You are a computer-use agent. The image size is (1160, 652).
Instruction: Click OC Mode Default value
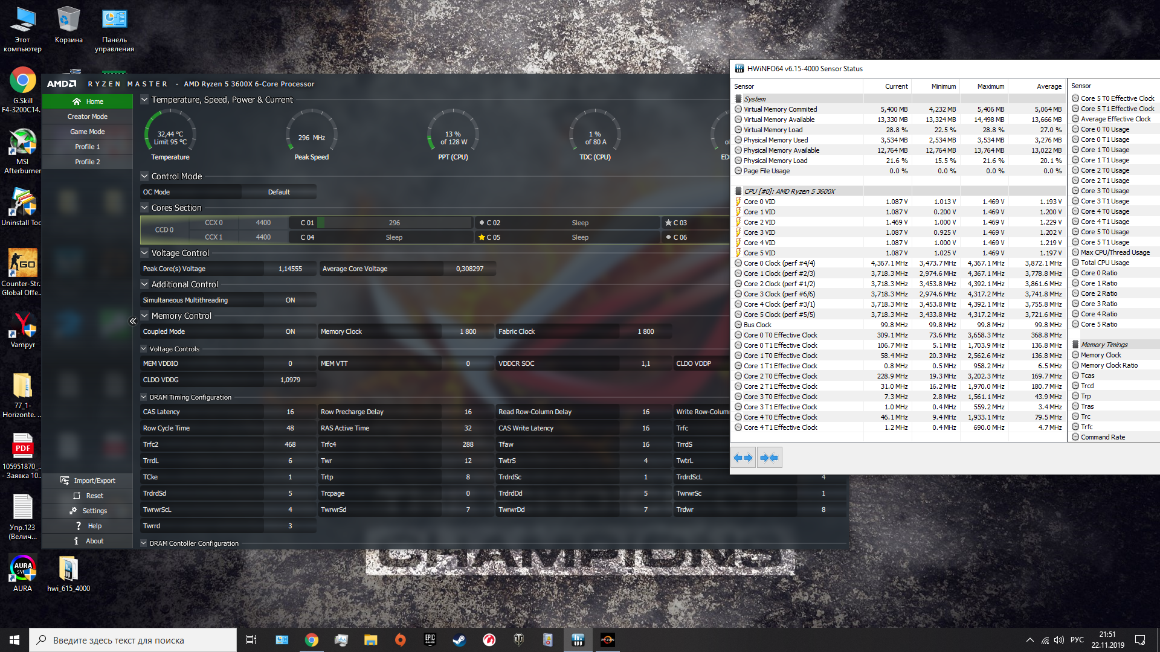pos(279,192)
